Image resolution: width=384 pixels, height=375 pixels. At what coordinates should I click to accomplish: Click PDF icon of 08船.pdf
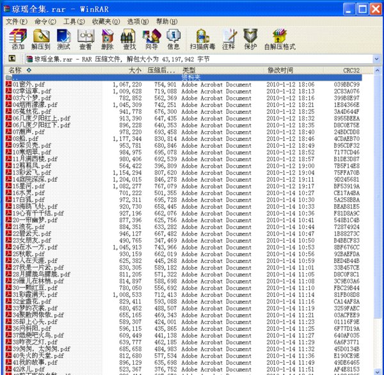(x=8, y=138)
